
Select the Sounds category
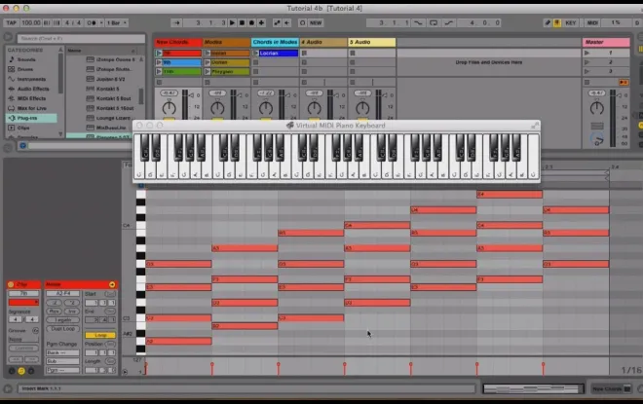(26, 59)
